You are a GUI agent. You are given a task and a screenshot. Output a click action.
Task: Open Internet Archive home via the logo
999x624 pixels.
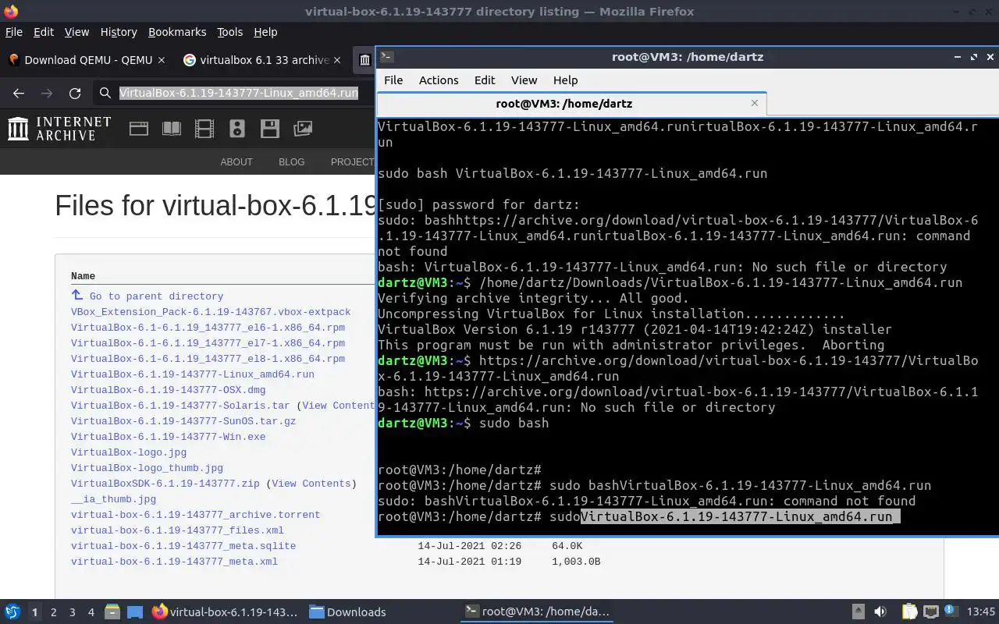tap(59, 129)
